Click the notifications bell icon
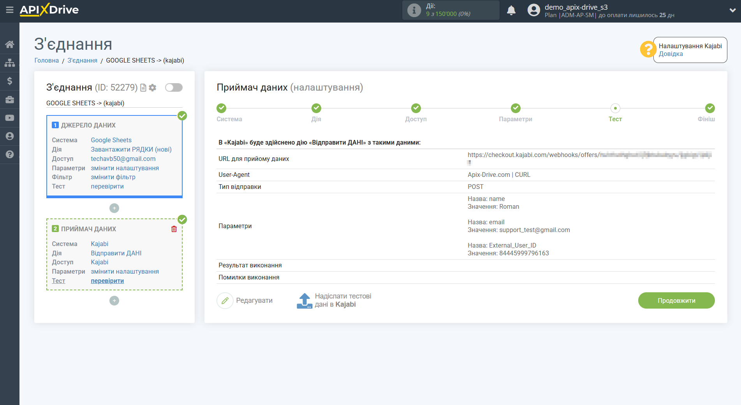 (511, 10)
